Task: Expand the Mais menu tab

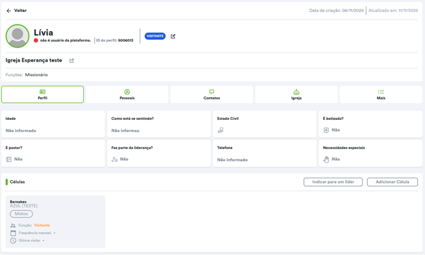Action: [x=381, y=95]
